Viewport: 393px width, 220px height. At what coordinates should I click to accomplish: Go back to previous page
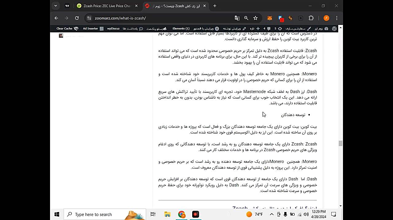tap(56, 18)
